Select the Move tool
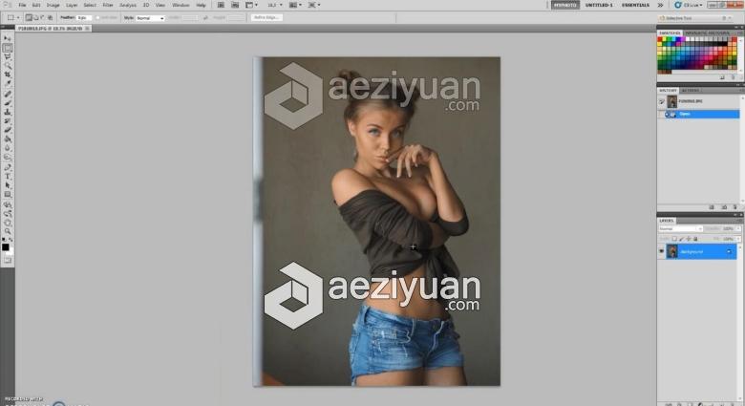Image resolution: width=745 pixels, height=406 pixels. (7, 38)
